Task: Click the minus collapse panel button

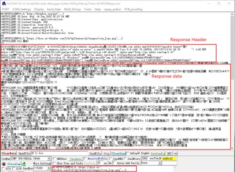Action: point(176,153)
